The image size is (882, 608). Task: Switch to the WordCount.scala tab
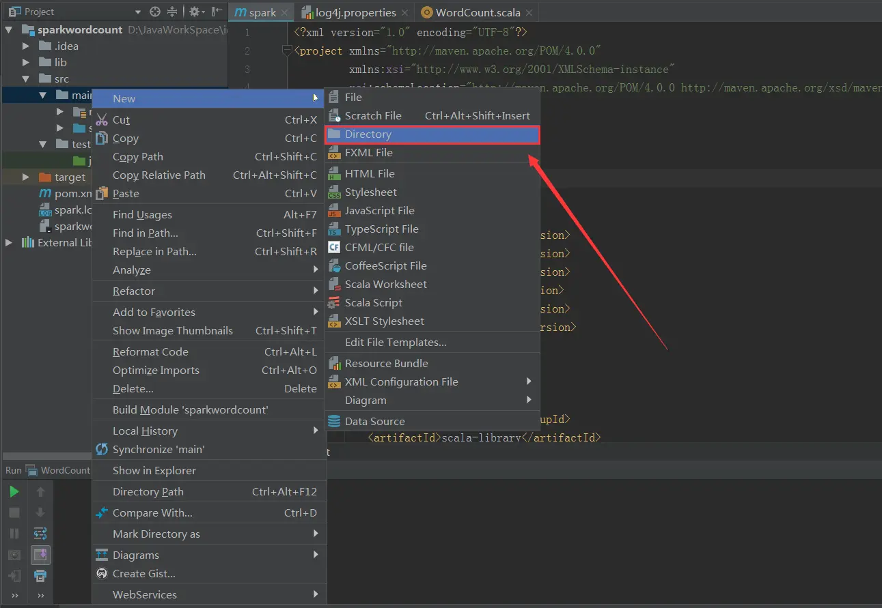[478, 12]
